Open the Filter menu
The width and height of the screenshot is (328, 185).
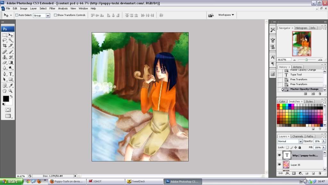coord(52,9)
